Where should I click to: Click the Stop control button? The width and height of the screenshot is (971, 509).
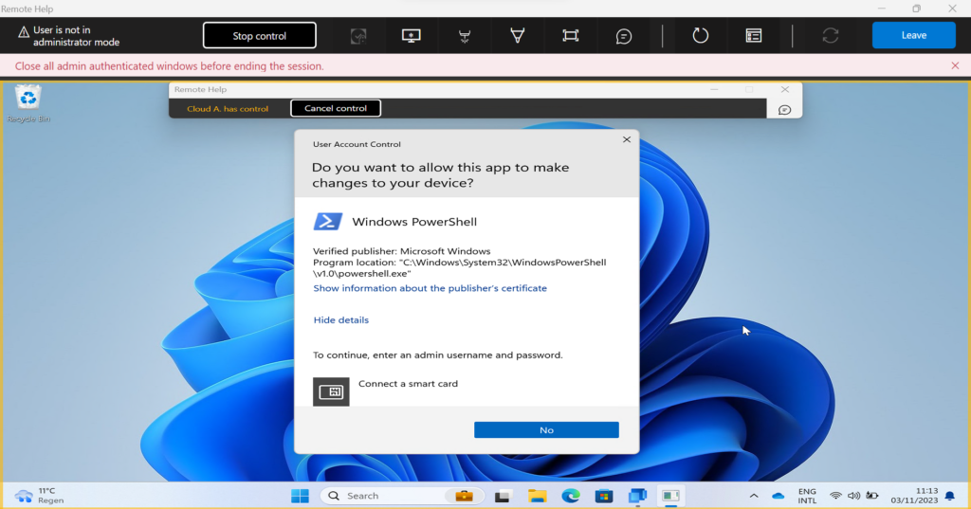[x=260, y=36]
